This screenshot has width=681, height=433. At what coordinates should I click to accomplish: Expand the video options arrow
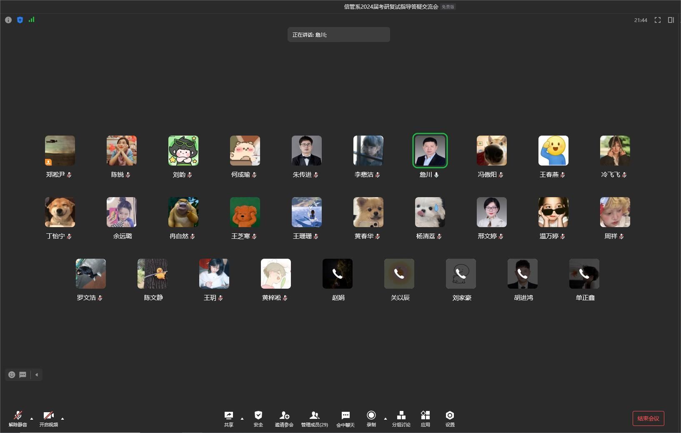[x=63, y=418]
